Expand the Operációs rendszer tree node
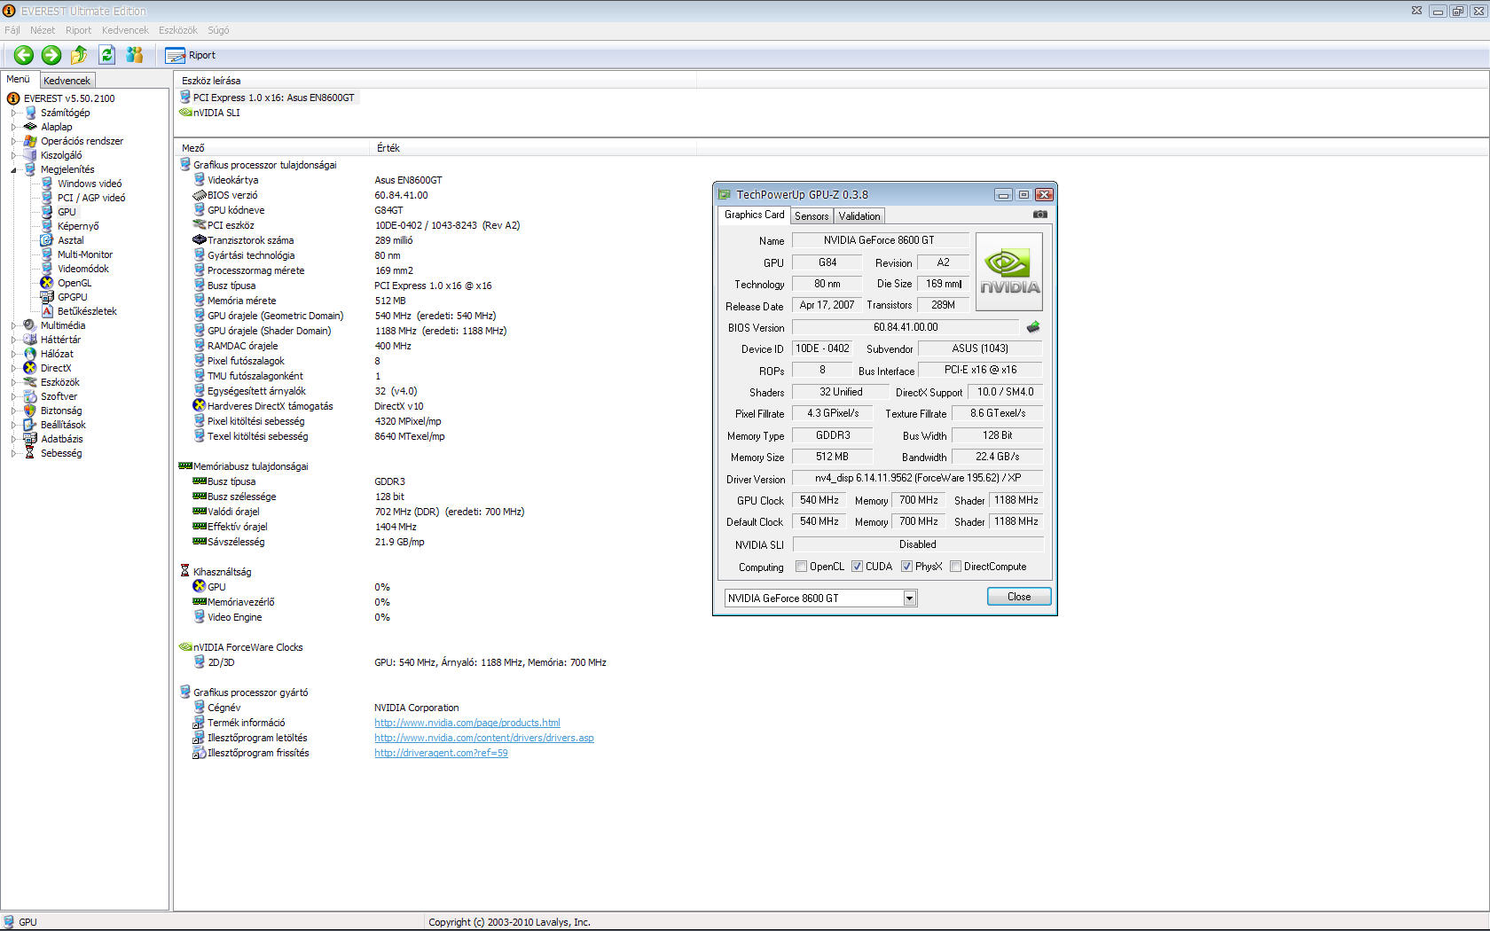 (x=13, y=141)
